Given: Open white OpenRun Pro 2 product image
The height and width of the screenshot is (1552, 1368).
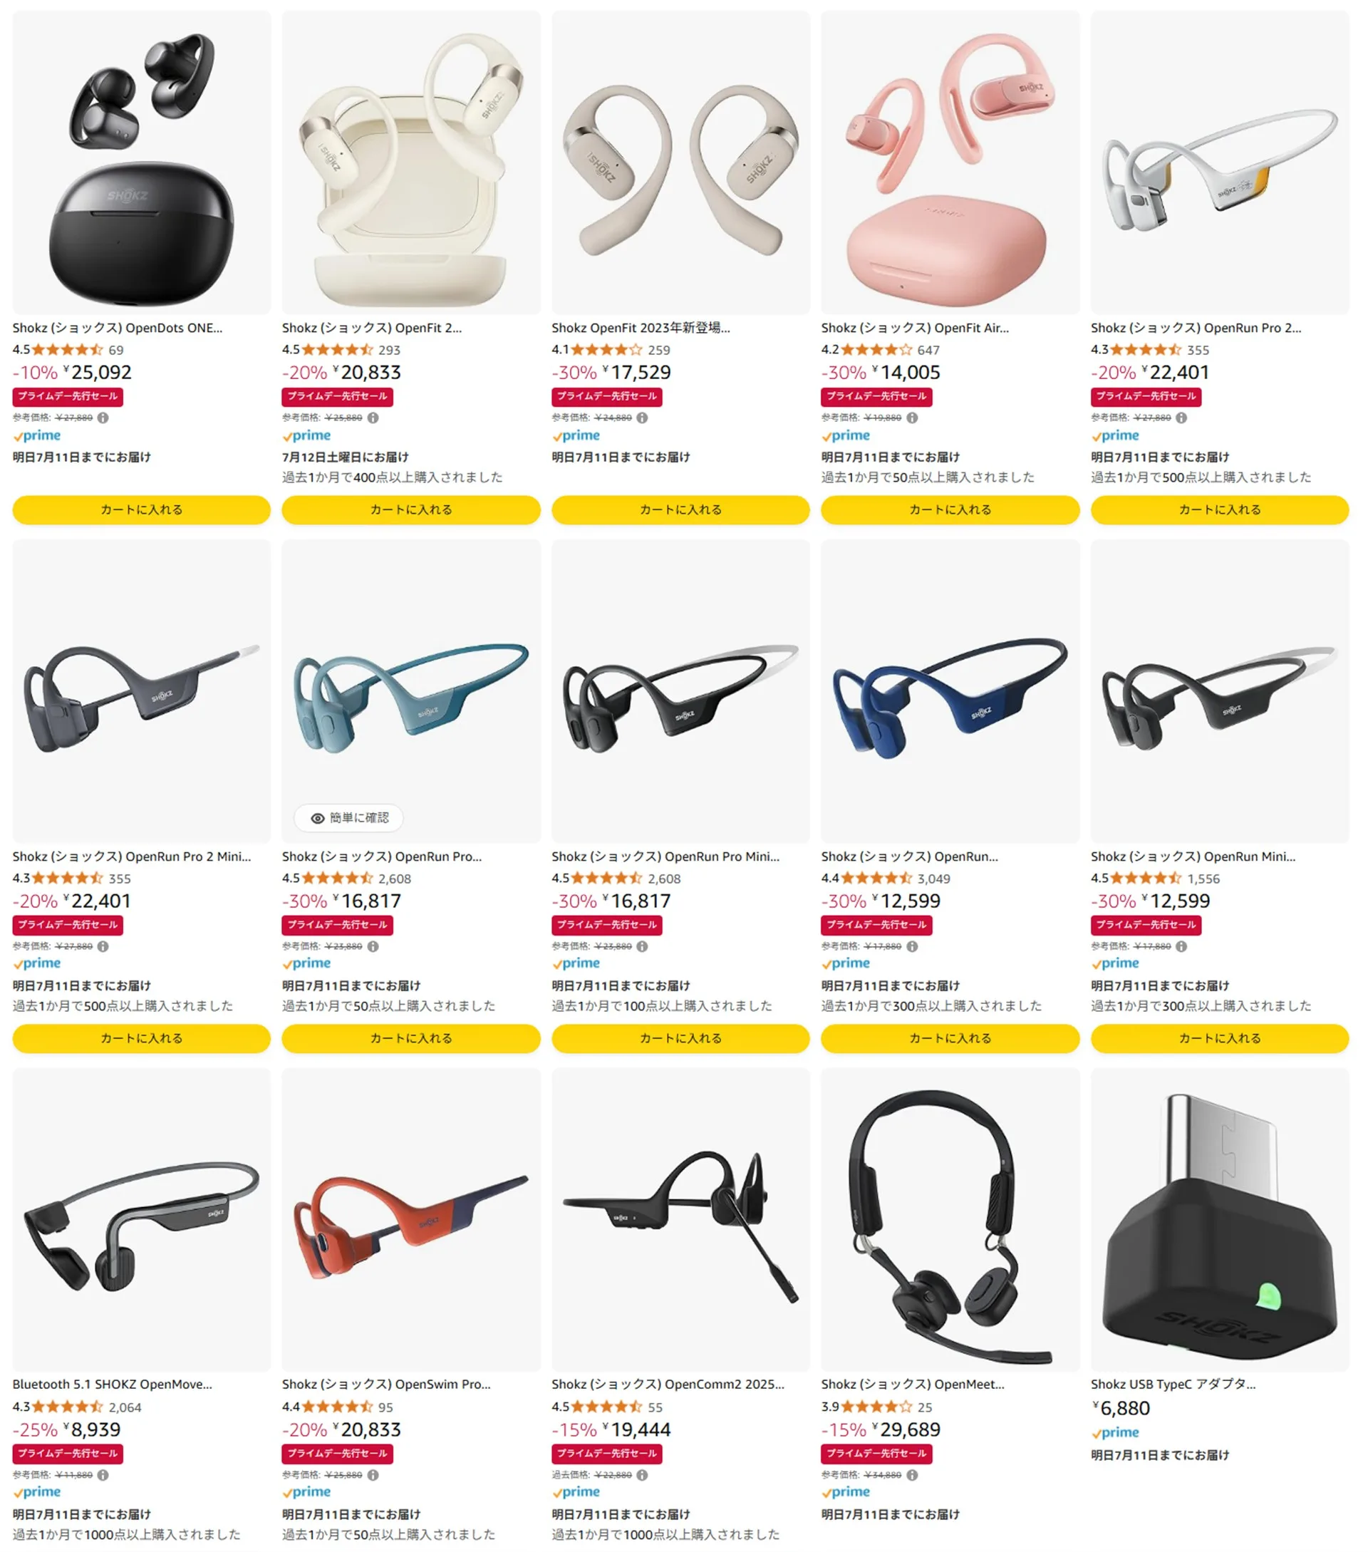Looking at the screenshot, I should (x=1219, y=162).
